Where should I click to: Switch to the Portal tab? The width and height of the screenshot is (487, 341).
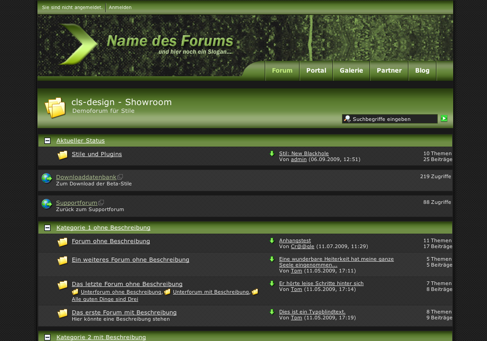point(316,70)
